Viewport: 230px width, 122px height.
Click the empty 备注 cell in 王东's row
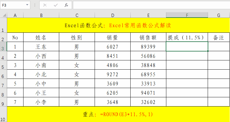[x=219, y=47]
